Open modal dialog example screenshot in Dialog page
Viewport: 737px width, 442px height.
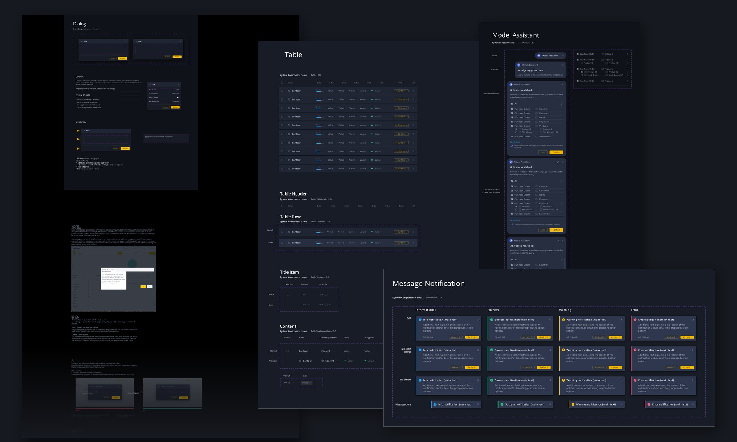coord(113,279)
